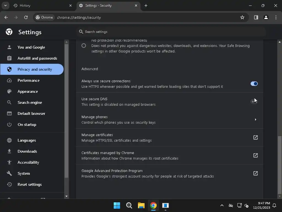Image resolution: width=282 pixels, height=212 pixels.
Task: Click the Chrome site info chip
Action: (44, 17)
